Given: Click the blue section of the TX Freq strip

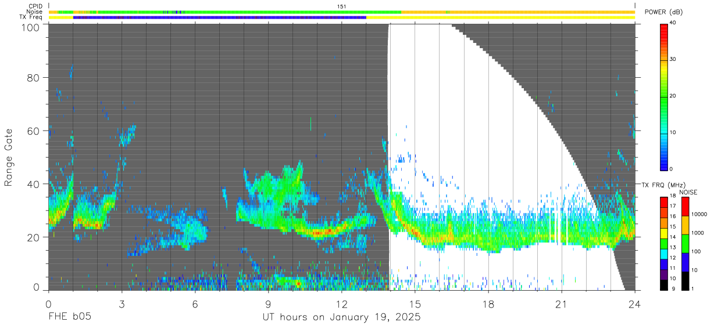Looking at the screenshot, I should [220, 17].
